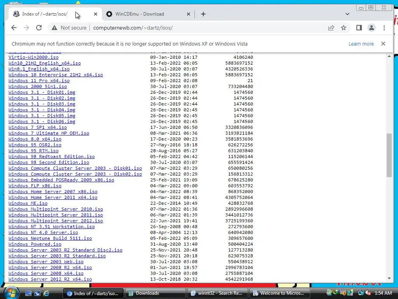Screen dimensions: 398x299
Task: Click Windows 11 Pro x64.iso link
Action: [39, 81]
